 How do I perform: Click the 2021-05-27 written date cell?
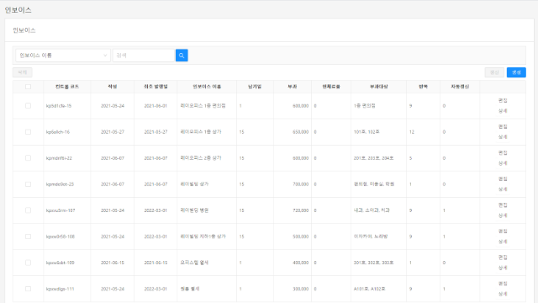tap(113, 132)
